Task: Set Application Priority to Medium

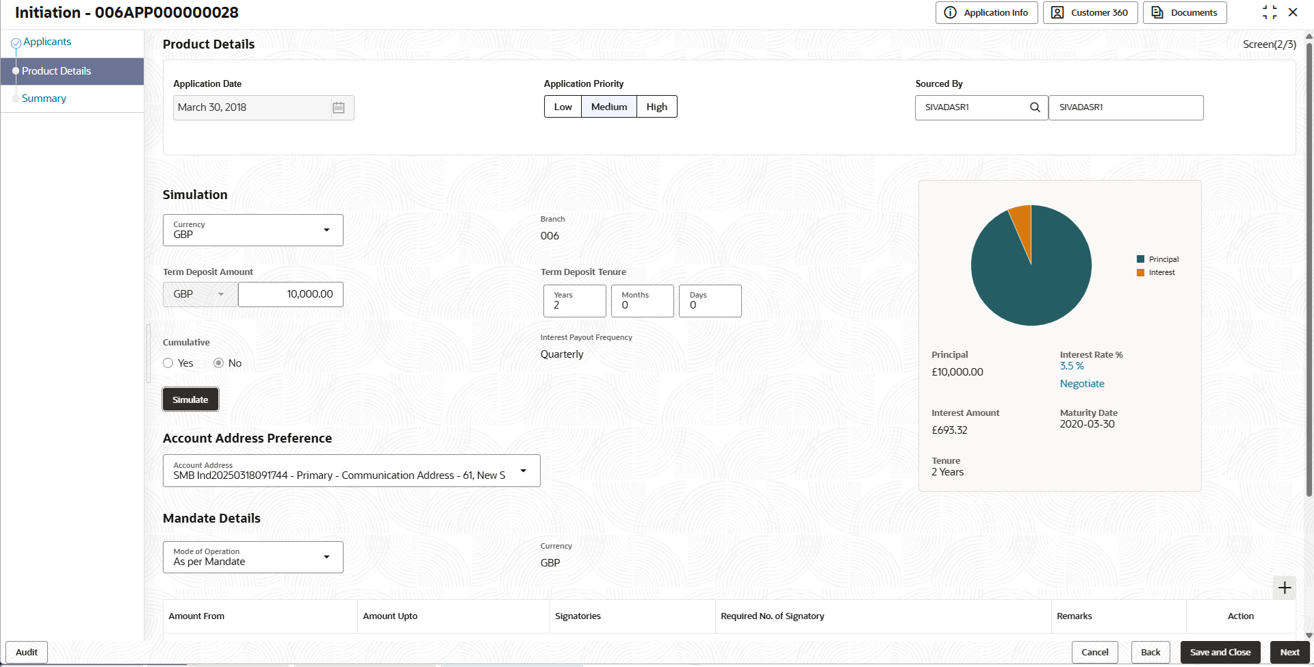Action: pos(609,107)
